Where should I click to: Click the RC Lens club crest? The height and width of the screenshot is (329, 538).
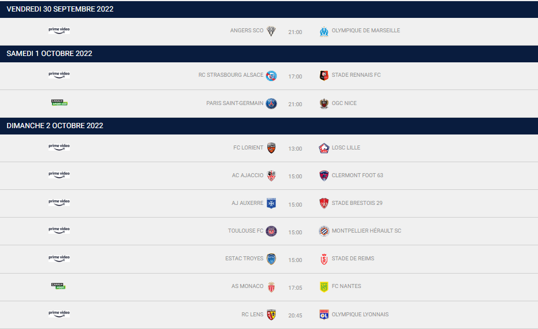[271, 315]
